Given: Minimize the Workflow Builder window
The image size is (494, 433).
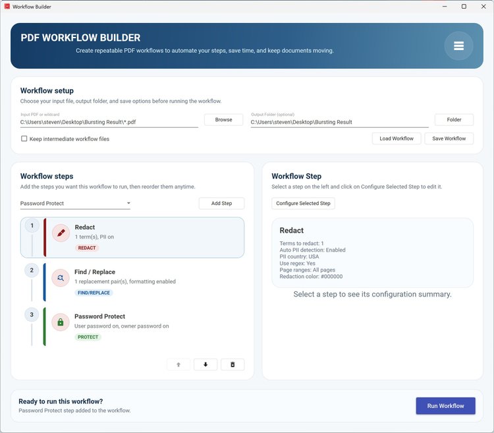Looking at the screenshot, I should (x=445, y=7).
